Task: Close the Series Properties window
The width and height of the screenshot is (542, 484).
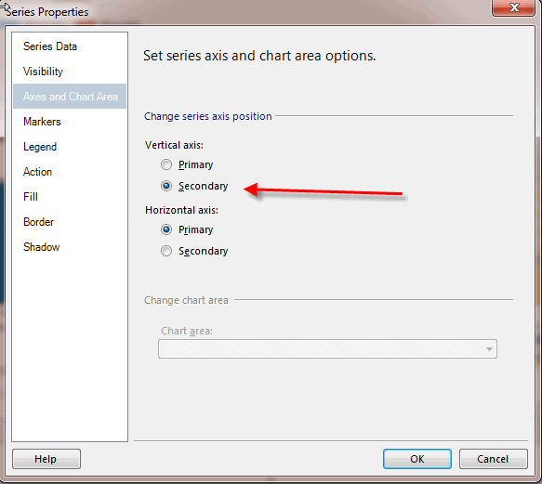Action: pyautogui.click(x=514, y=7)
